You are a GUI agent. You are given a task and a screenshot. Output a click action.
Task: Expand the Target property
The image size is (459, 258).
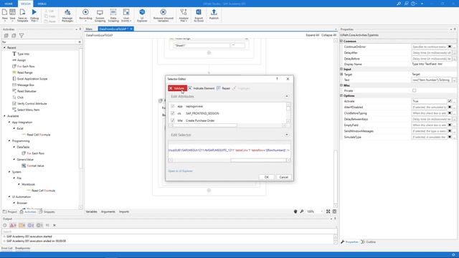click(341, 75)
